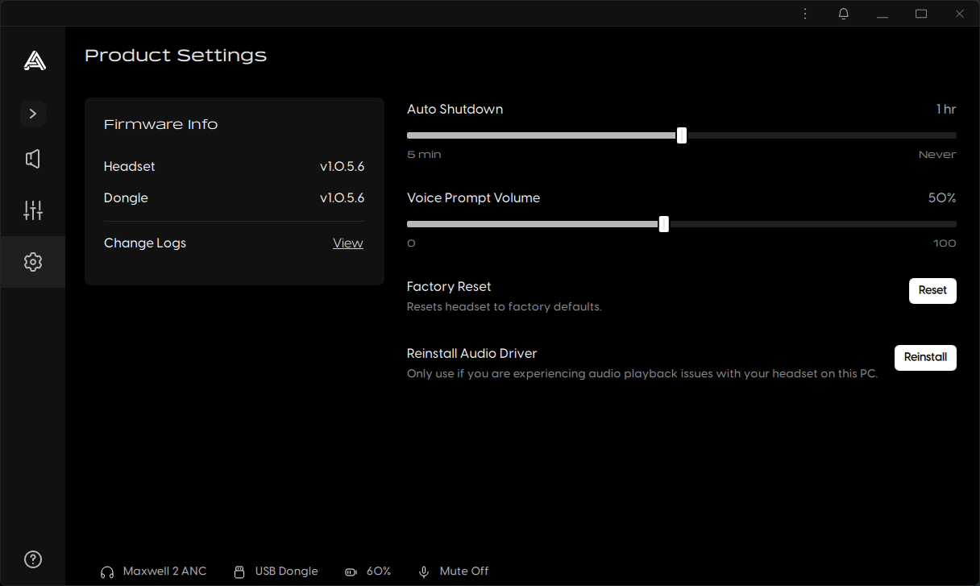This screenshot has width=980, height=586.
Task: Click the Never slider maximum label
Action: coord(937,155)
